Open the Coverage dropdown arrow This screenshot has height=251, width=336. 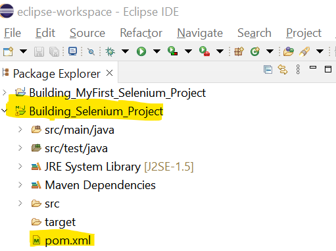point(188,51)
